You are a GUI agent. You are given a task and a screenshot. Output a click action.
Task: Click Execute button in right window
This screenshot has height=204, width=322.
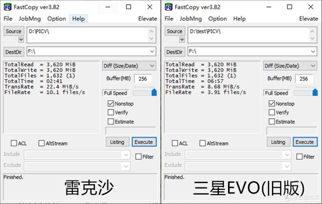305,142
